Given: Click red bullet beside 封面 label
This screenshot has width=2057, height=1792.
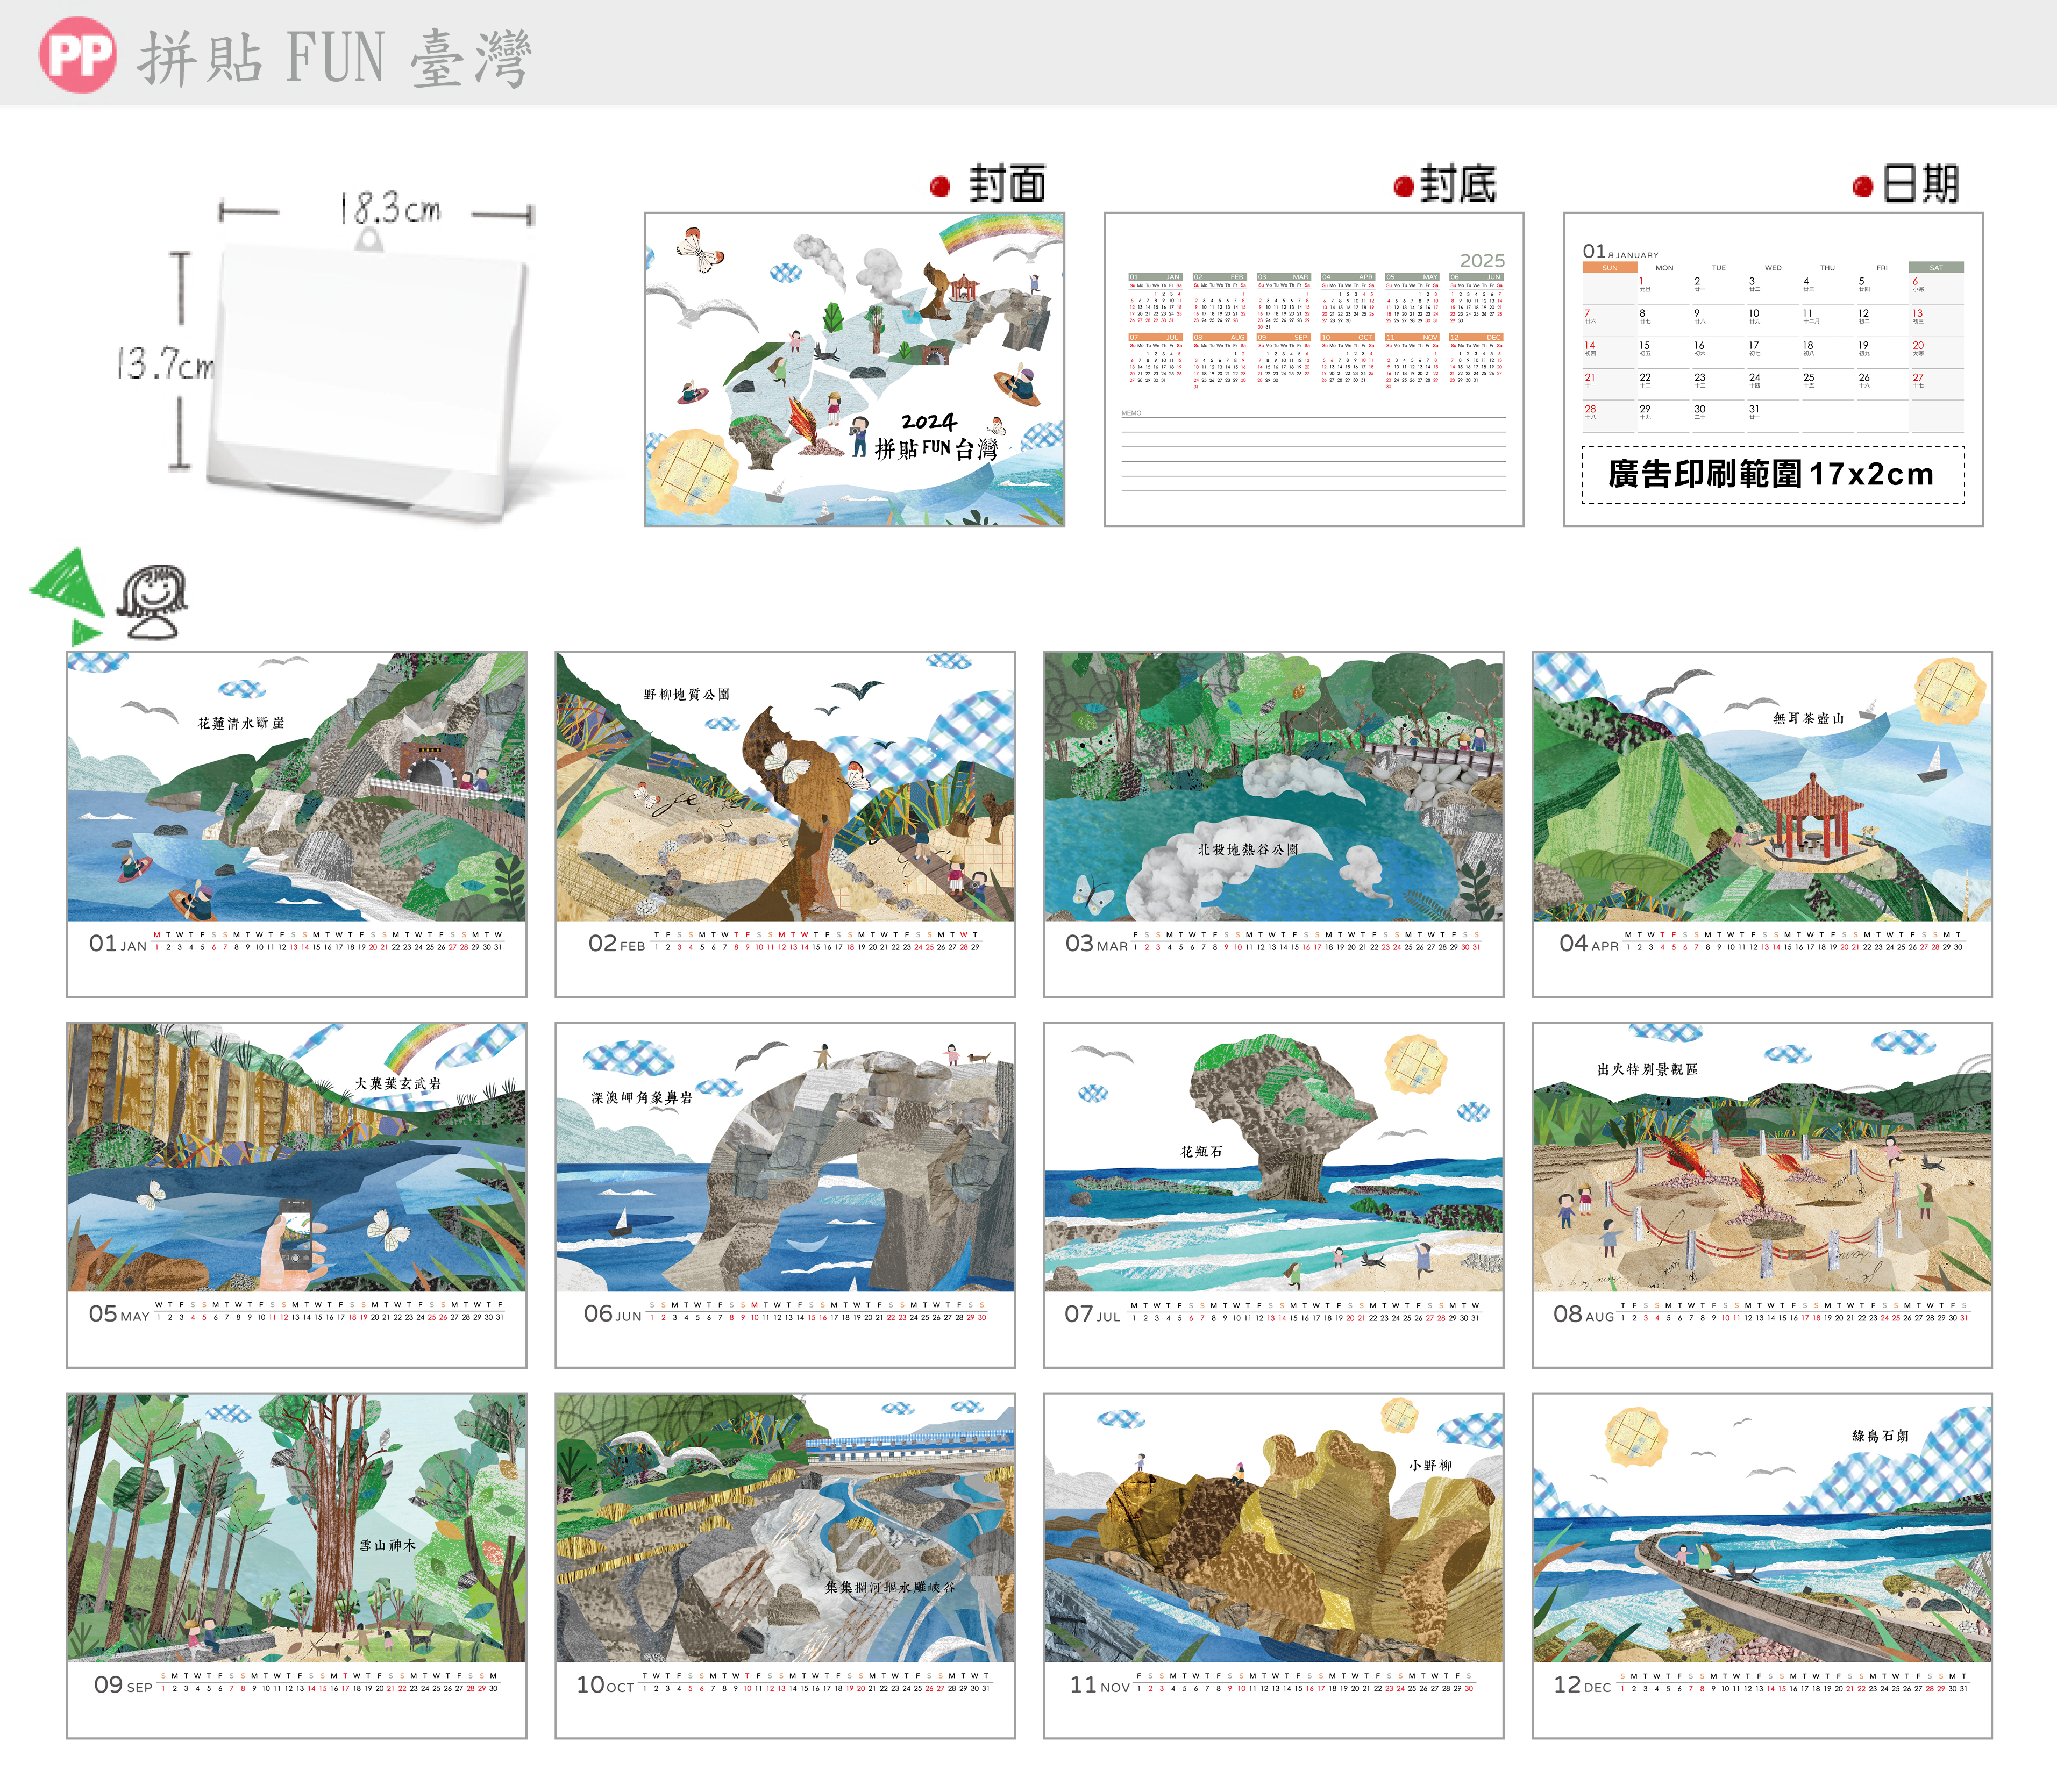Looking at the screenshot, I should point(939,186).
